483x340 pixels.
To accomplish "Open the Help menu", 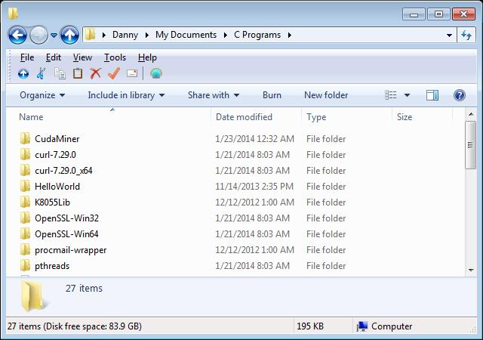I will click(x=147, y=57).
